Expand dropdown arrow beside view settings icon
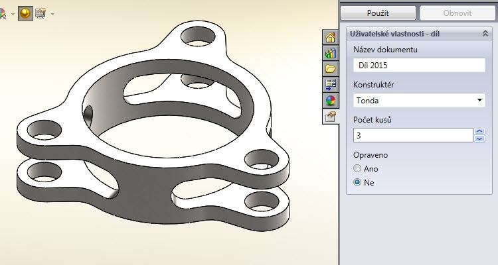 click(52, 14)
